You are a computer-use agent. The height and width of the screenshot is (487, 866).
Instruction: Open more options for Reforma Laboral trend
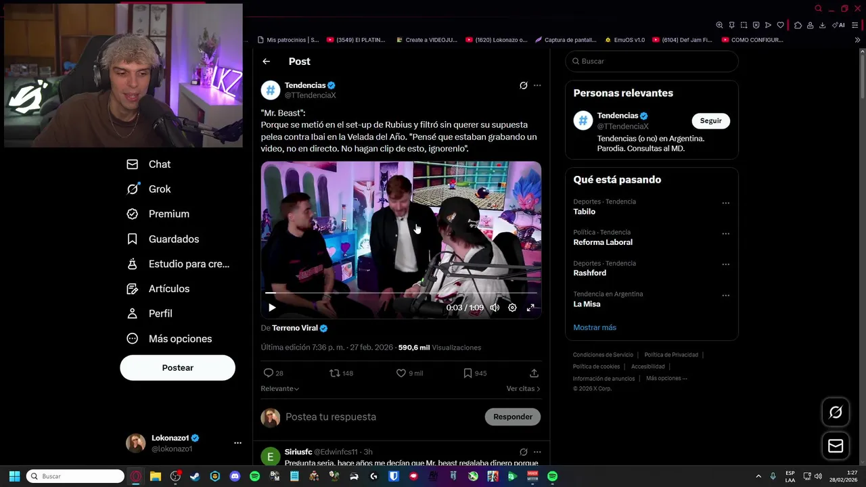pos(725,234)
